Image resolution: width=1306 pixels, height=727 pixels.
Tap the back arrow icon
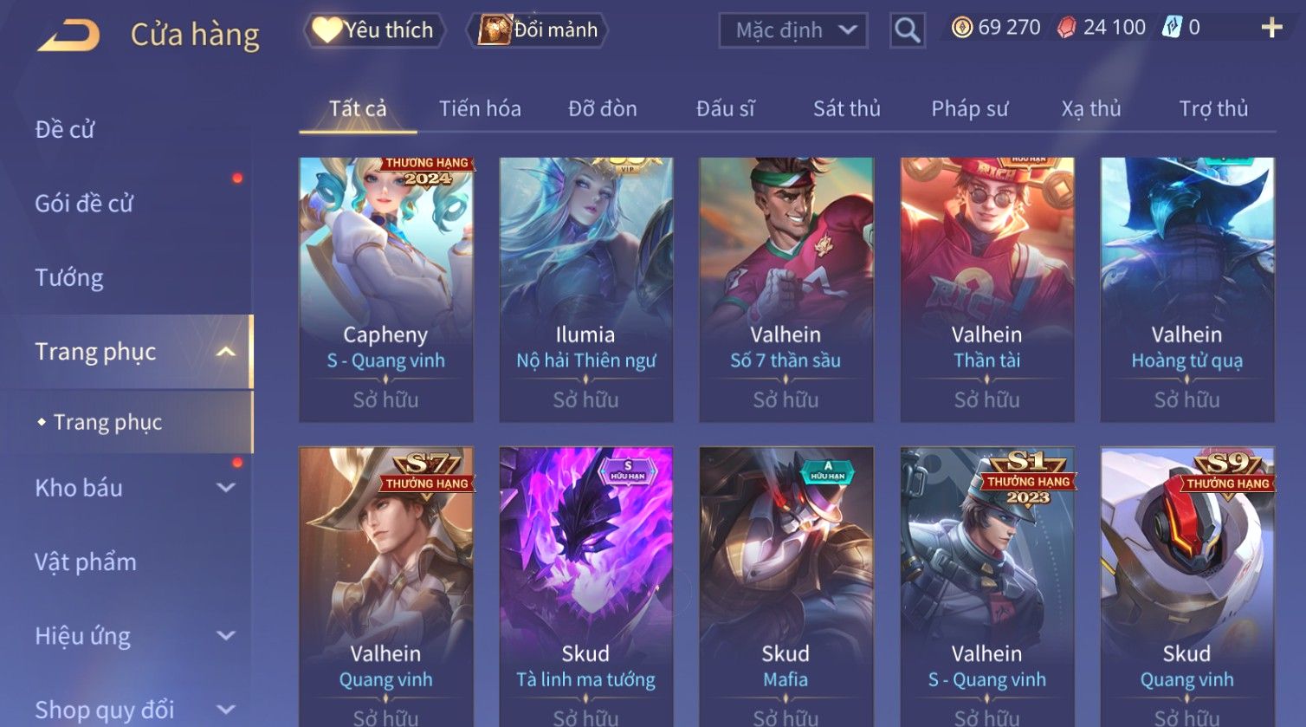(x=68, y=36)
